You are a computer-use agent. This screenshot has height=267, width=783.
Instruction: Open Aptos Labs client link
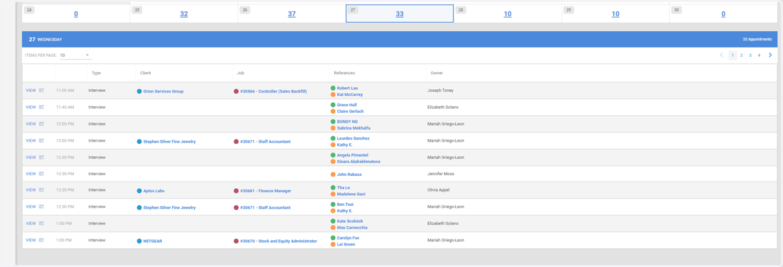click(x=154, y=191)
